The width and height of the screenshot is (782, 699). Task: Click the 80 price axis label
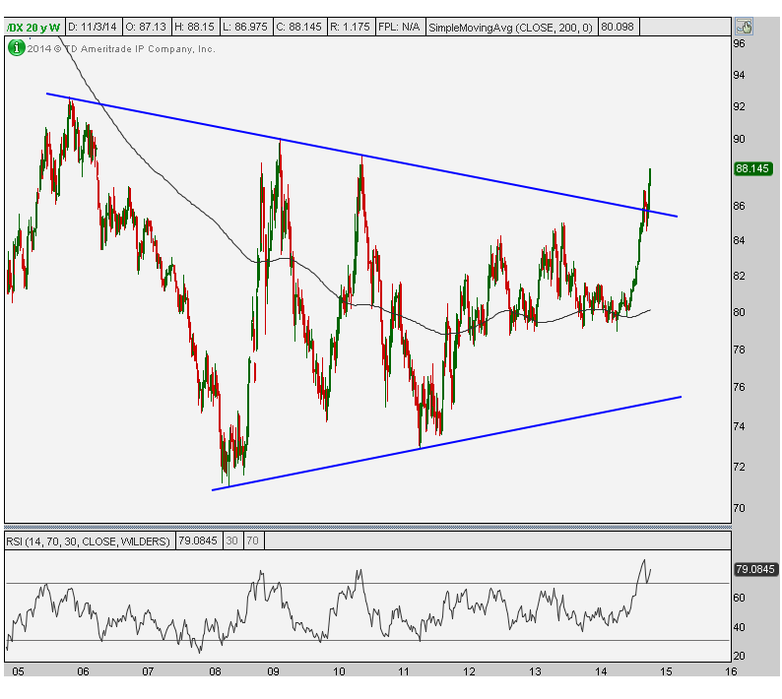[739, 312]
